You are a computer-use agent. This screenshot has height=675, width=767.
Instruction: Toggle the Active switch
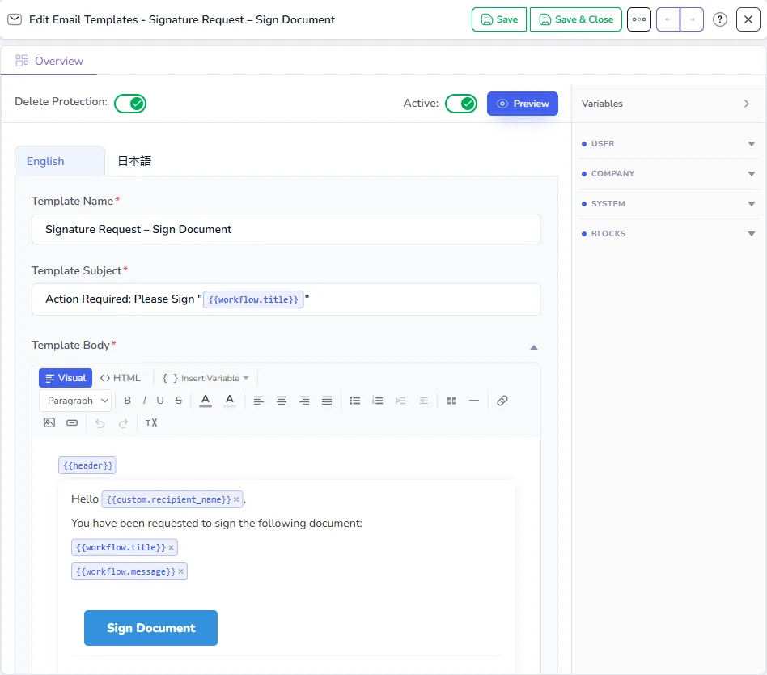pos(461,104)
